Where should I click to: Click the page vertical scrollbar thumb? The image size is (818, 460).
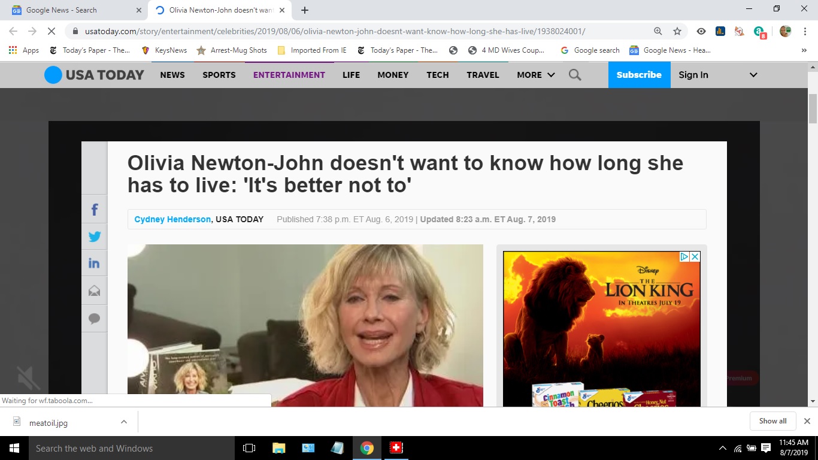(x=813, y=109)
